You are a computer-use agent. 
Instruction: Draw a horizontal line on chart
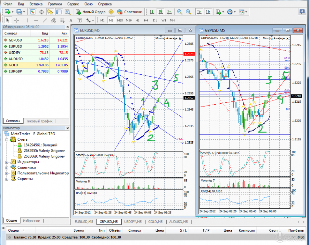point(35,20)
